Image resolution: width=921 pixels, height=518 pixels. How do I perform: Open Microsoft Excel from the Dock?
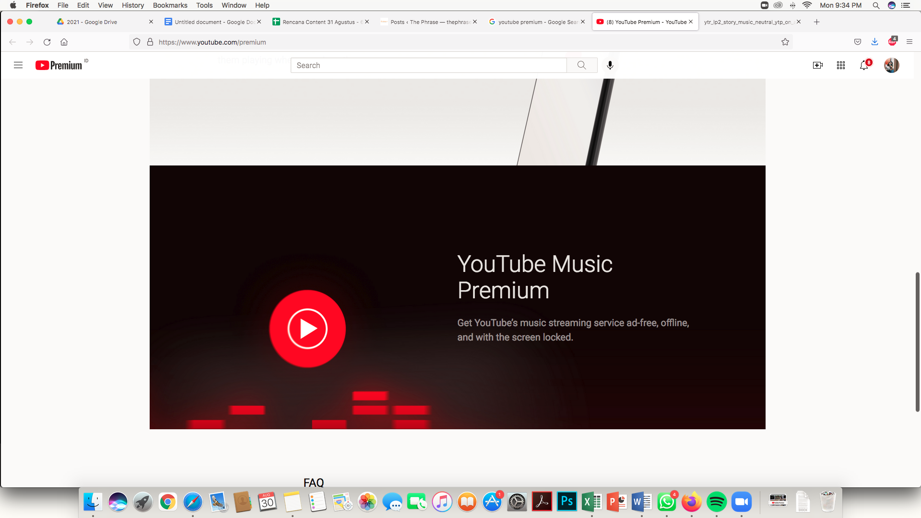coord(591,502)
